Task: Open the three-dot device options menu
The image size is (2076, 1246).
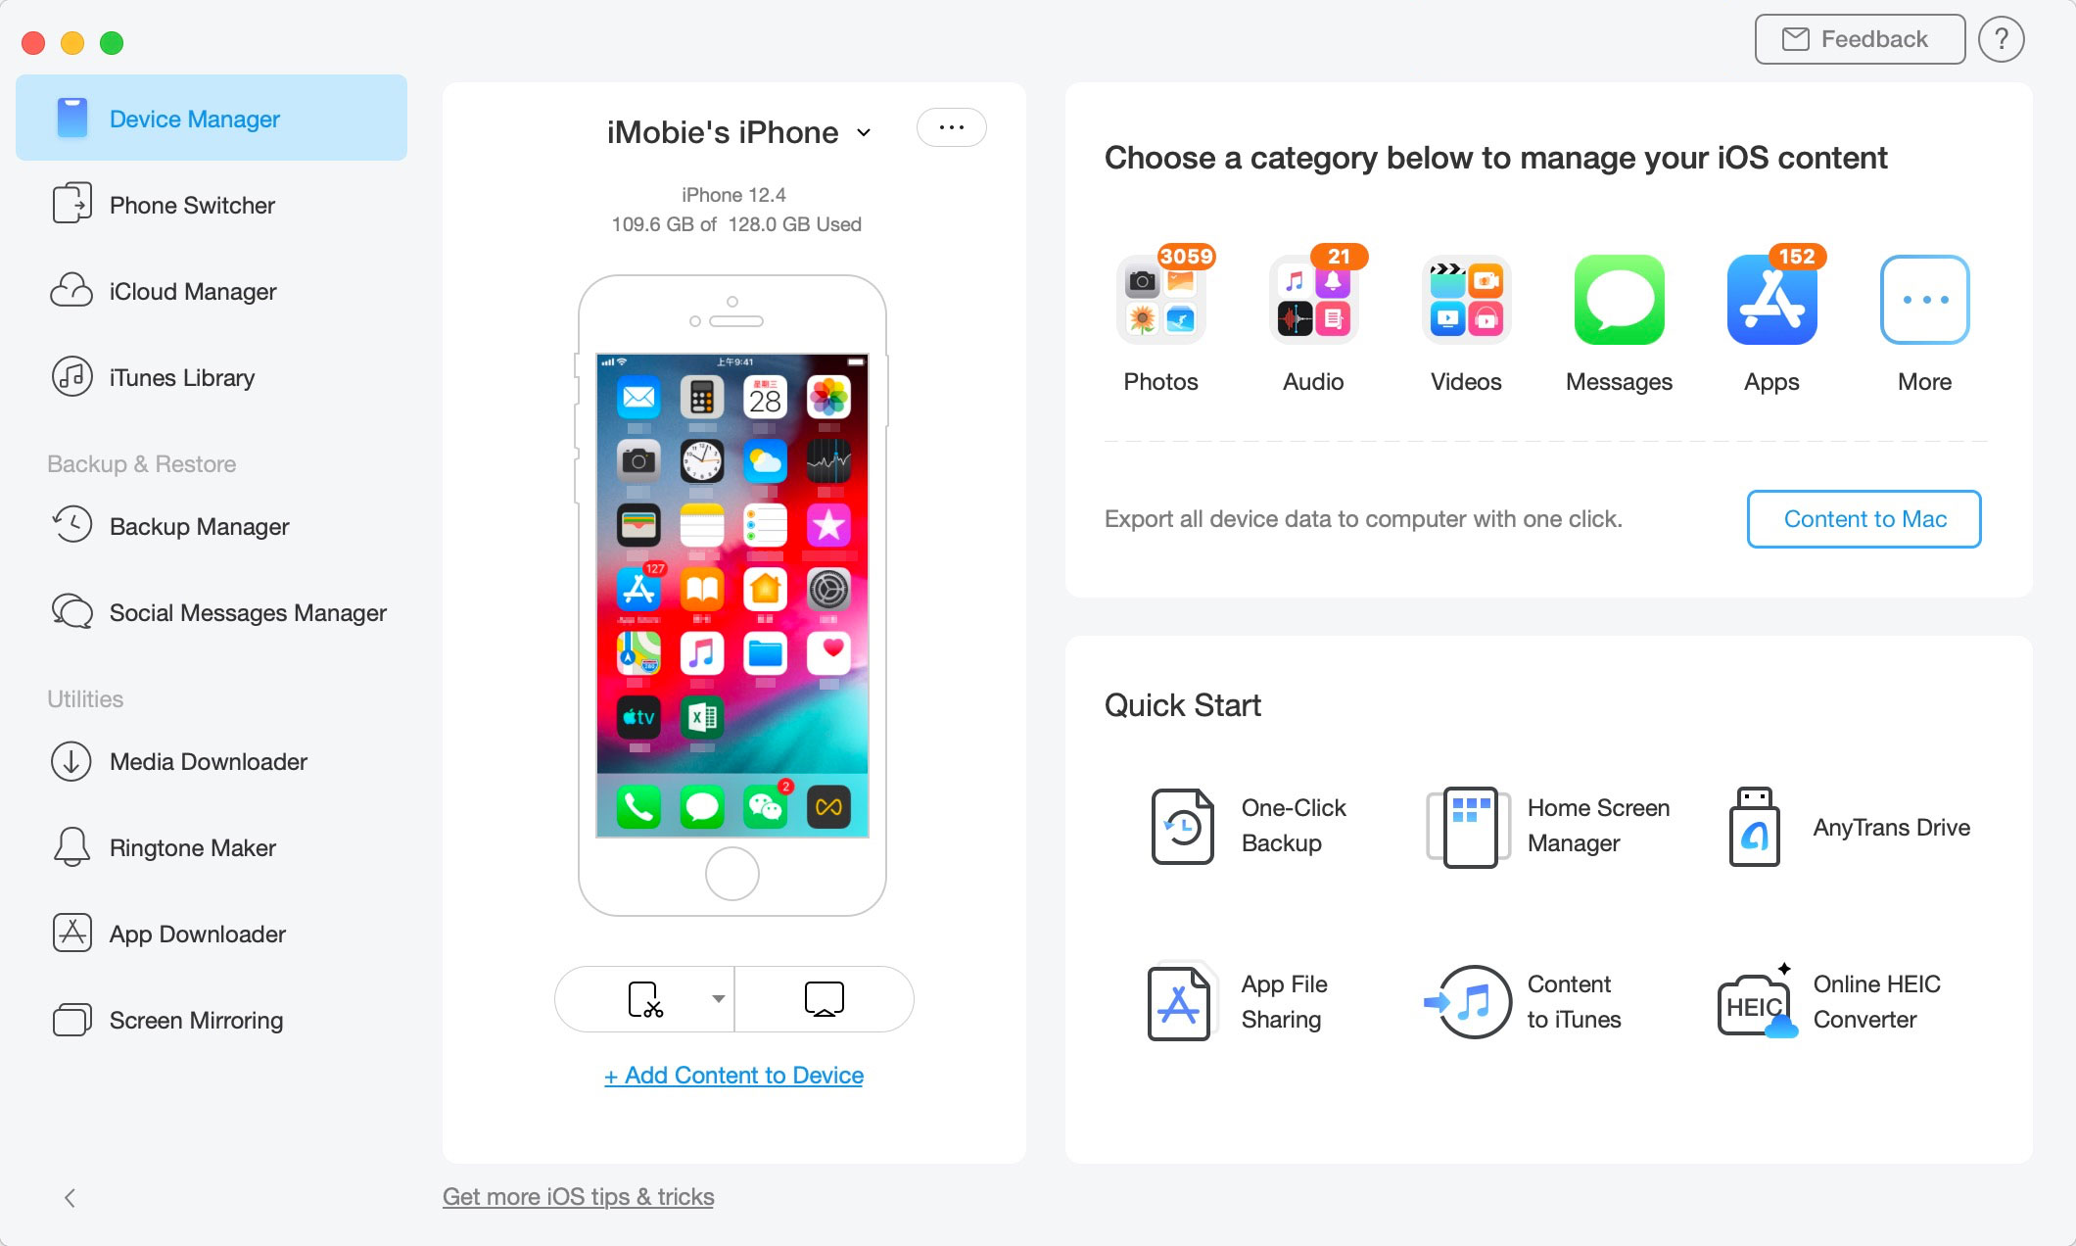Action: tap(952, 126)
